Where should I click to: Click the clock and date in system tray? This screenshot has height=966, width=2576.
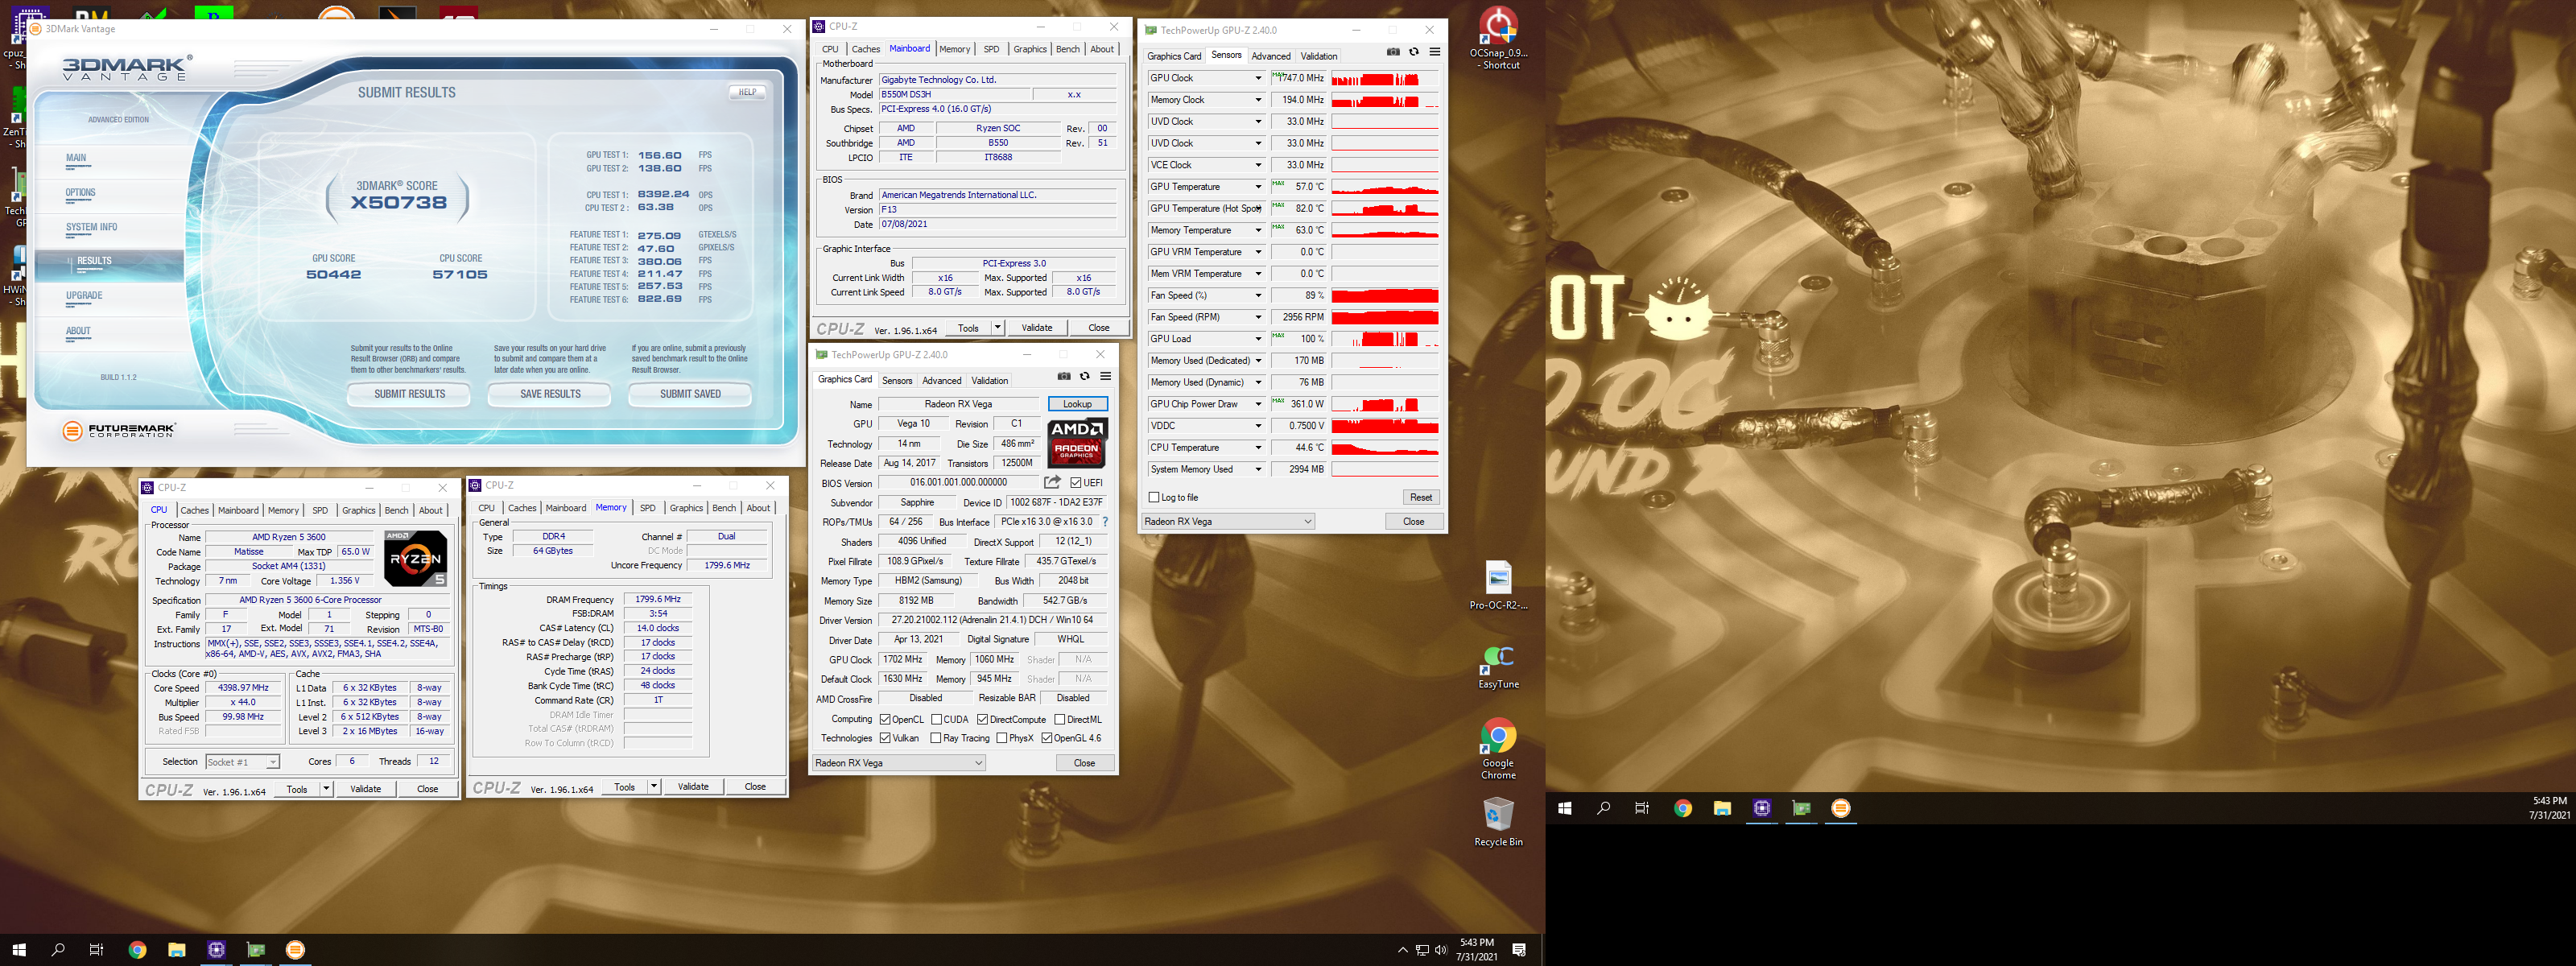(x=1476, y=949)
